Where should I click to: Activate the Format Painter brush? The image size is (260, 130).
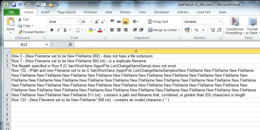[31, 32]
